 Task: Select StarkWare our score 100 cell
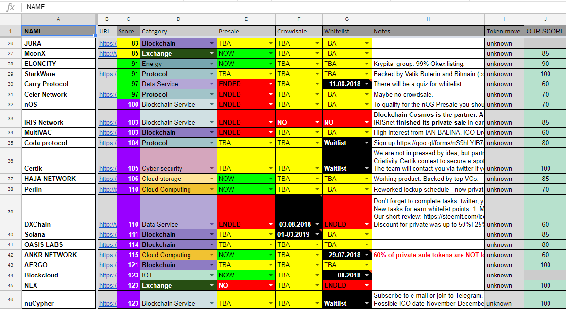coord(545,74)
